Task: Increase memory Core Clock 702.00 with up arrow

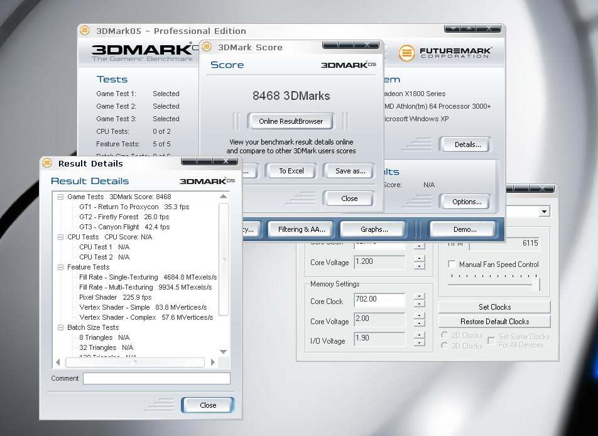Action: tap(420, 296)
